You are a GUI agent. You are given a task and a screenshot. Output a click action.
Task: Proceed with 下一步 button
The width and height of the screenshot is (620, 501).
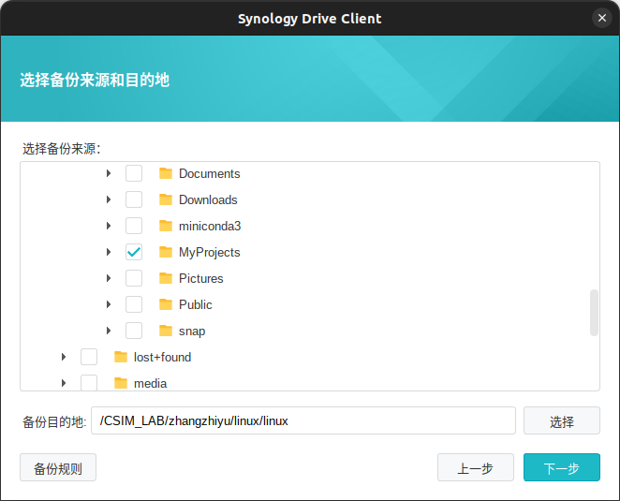(562, 467)
